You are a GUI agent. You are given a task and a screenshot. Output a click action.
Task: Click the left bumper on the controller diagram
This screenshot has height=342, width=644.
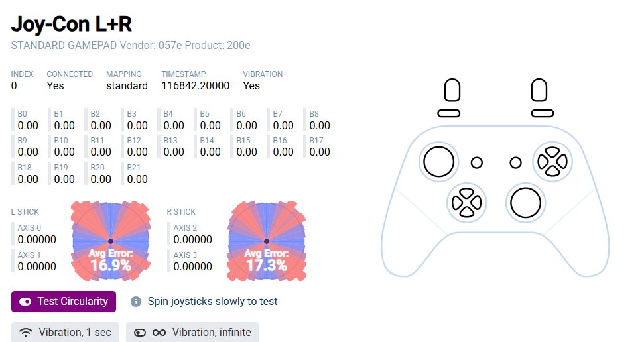tap(449, 113)
